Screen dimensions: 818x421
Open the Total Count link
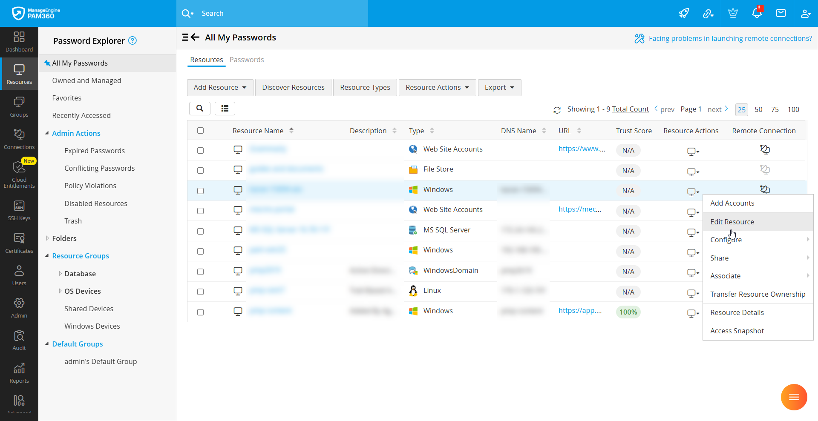(x=630, y=109)
